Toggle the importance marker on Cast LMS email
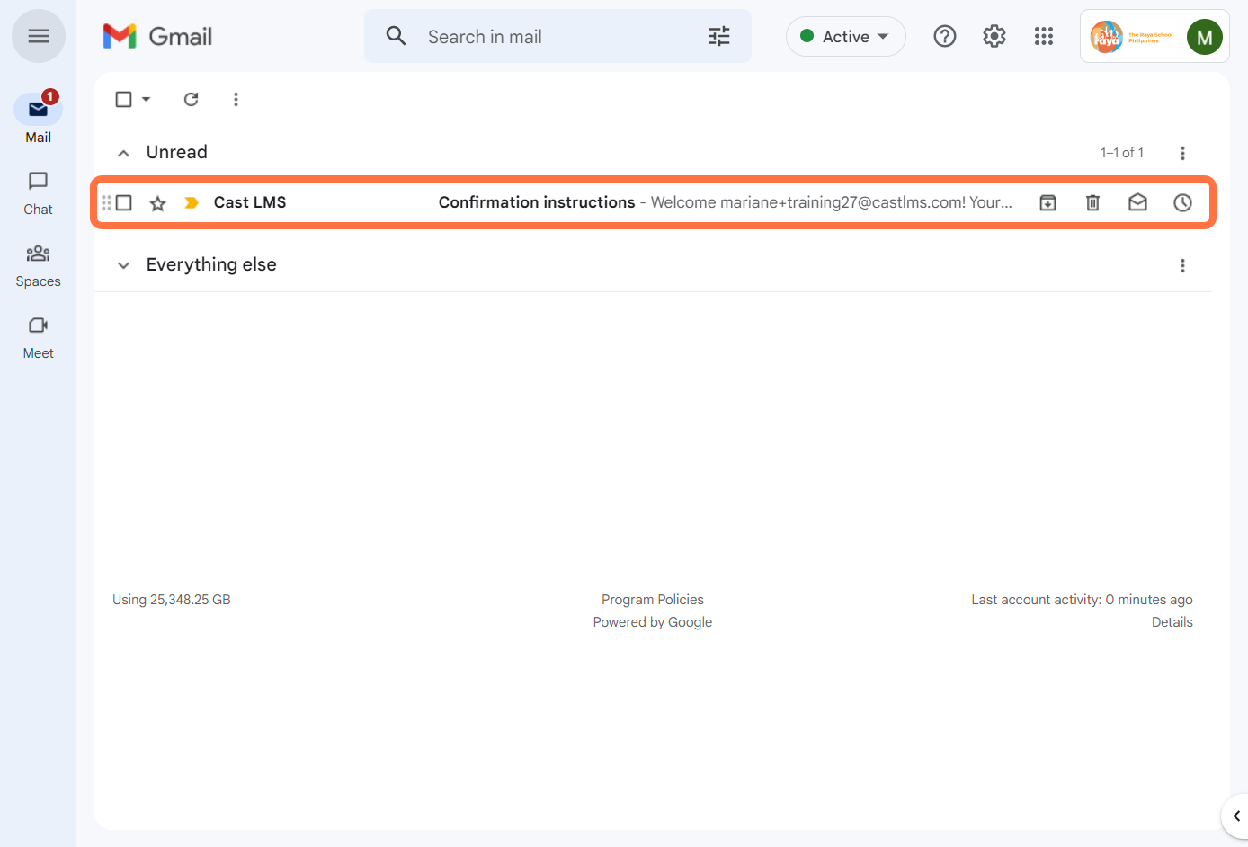 click(x=191, y=203)
